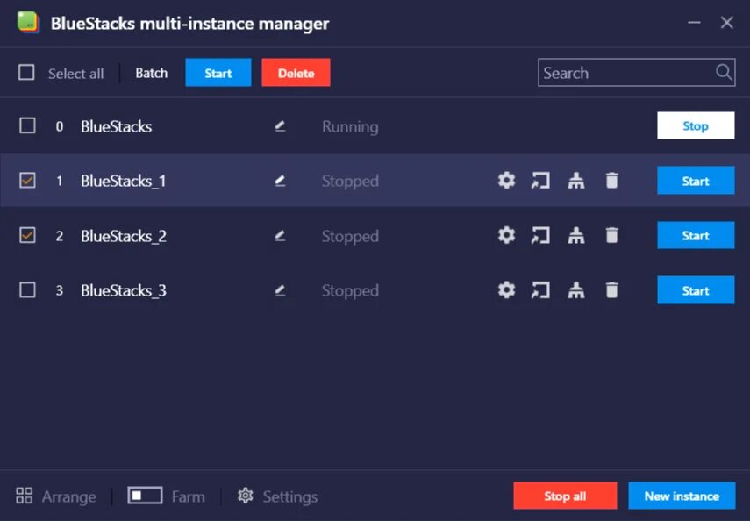Stop the running BlueStacks instance

pos(696,125)
